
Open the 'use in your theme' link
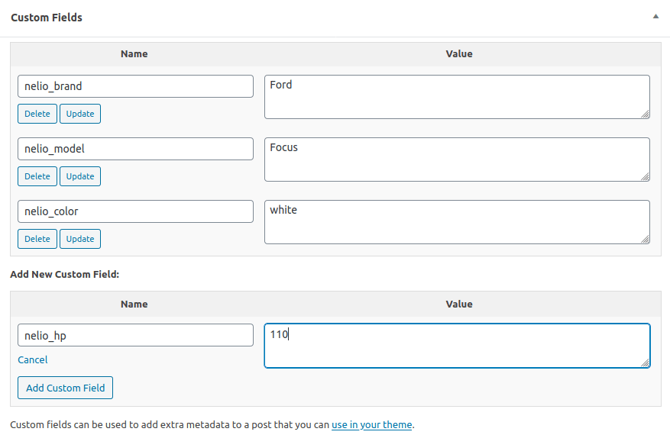(x=371, y=424)
